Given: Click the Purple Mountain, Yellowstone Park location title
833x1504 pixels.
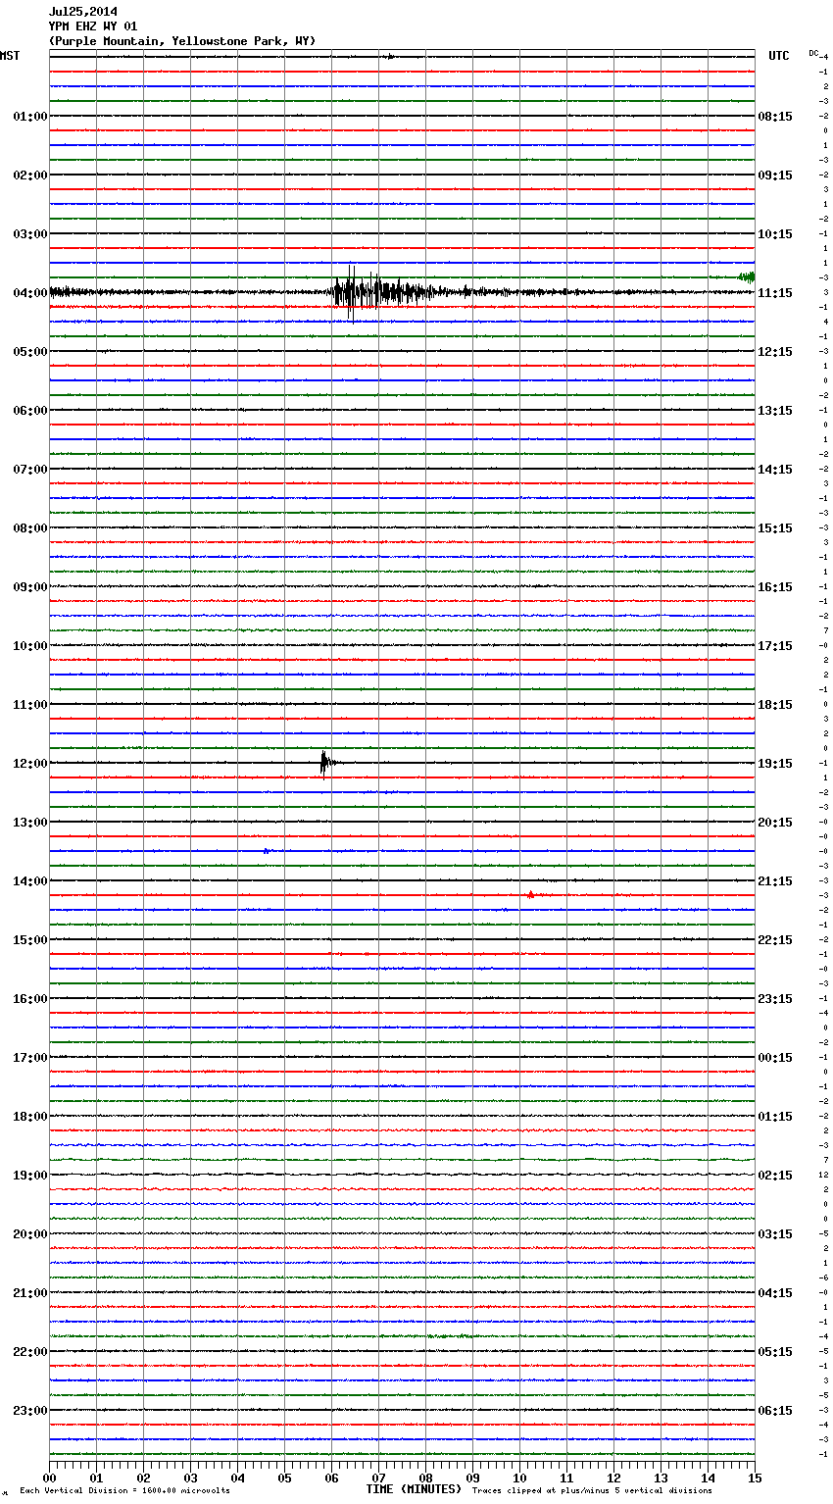Looking at the screenshot, I should click(182, 41).
